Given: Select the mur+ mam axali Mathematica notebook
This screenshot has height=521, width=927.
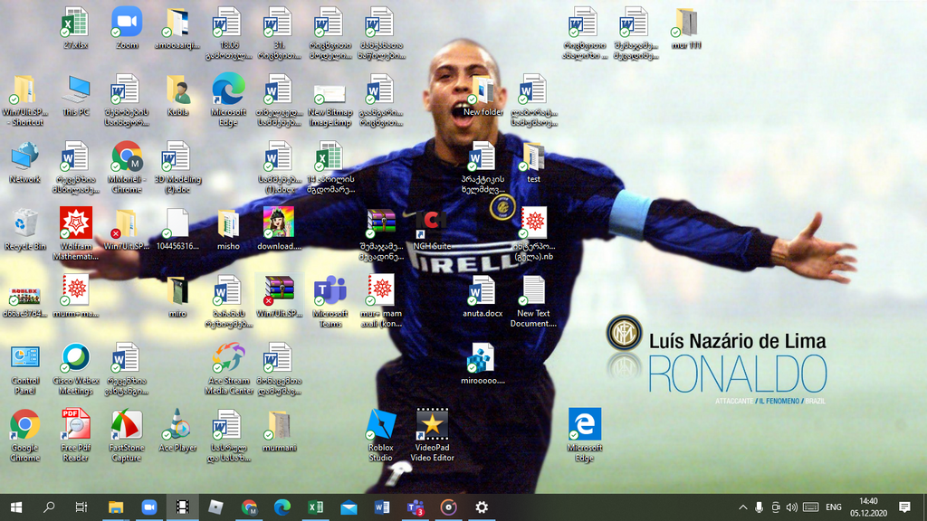Looking at the screenshot, I should tap(381, 302).
